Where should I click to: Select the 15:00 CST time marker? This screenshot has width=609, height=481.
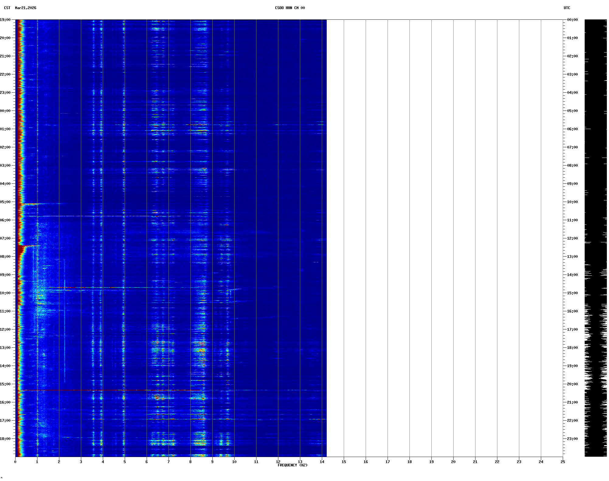(5, 384)
